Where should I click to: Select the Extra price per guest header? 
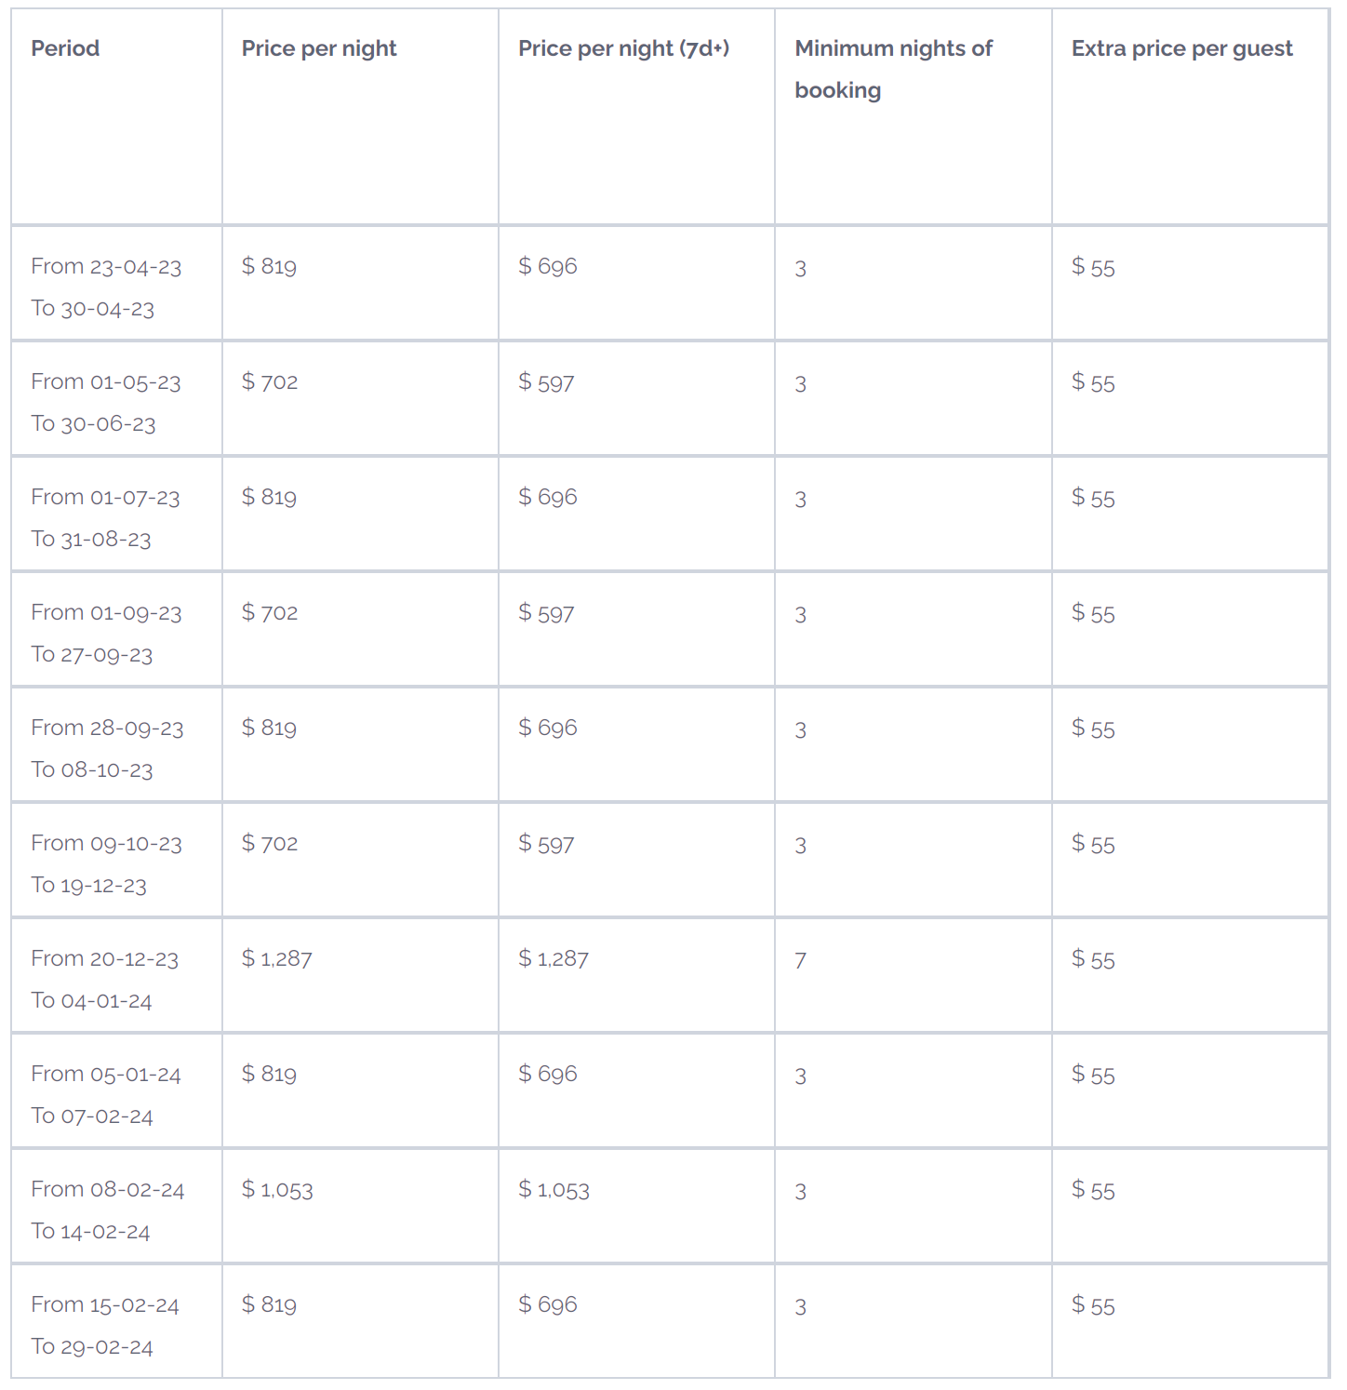pos(1181,48)
